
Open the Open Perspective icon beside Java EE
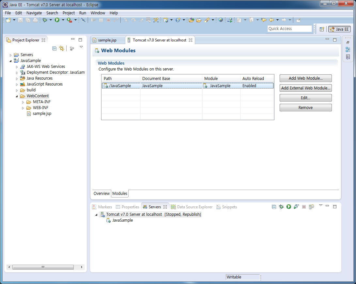point(322,29)
